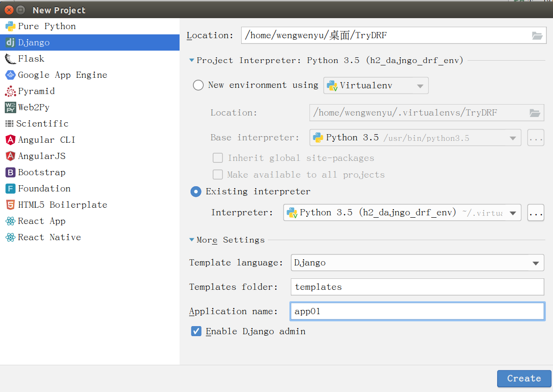Click the Pure Python icon
The image size is (553, 392).
click(x=10, y=26)
